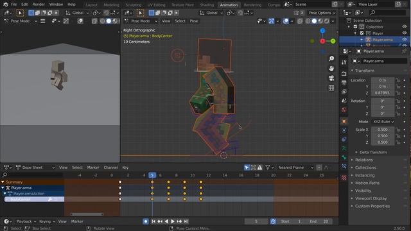Hide Player.arma with its eye icon
Screen dimensions: 411x231
point(405,40)
